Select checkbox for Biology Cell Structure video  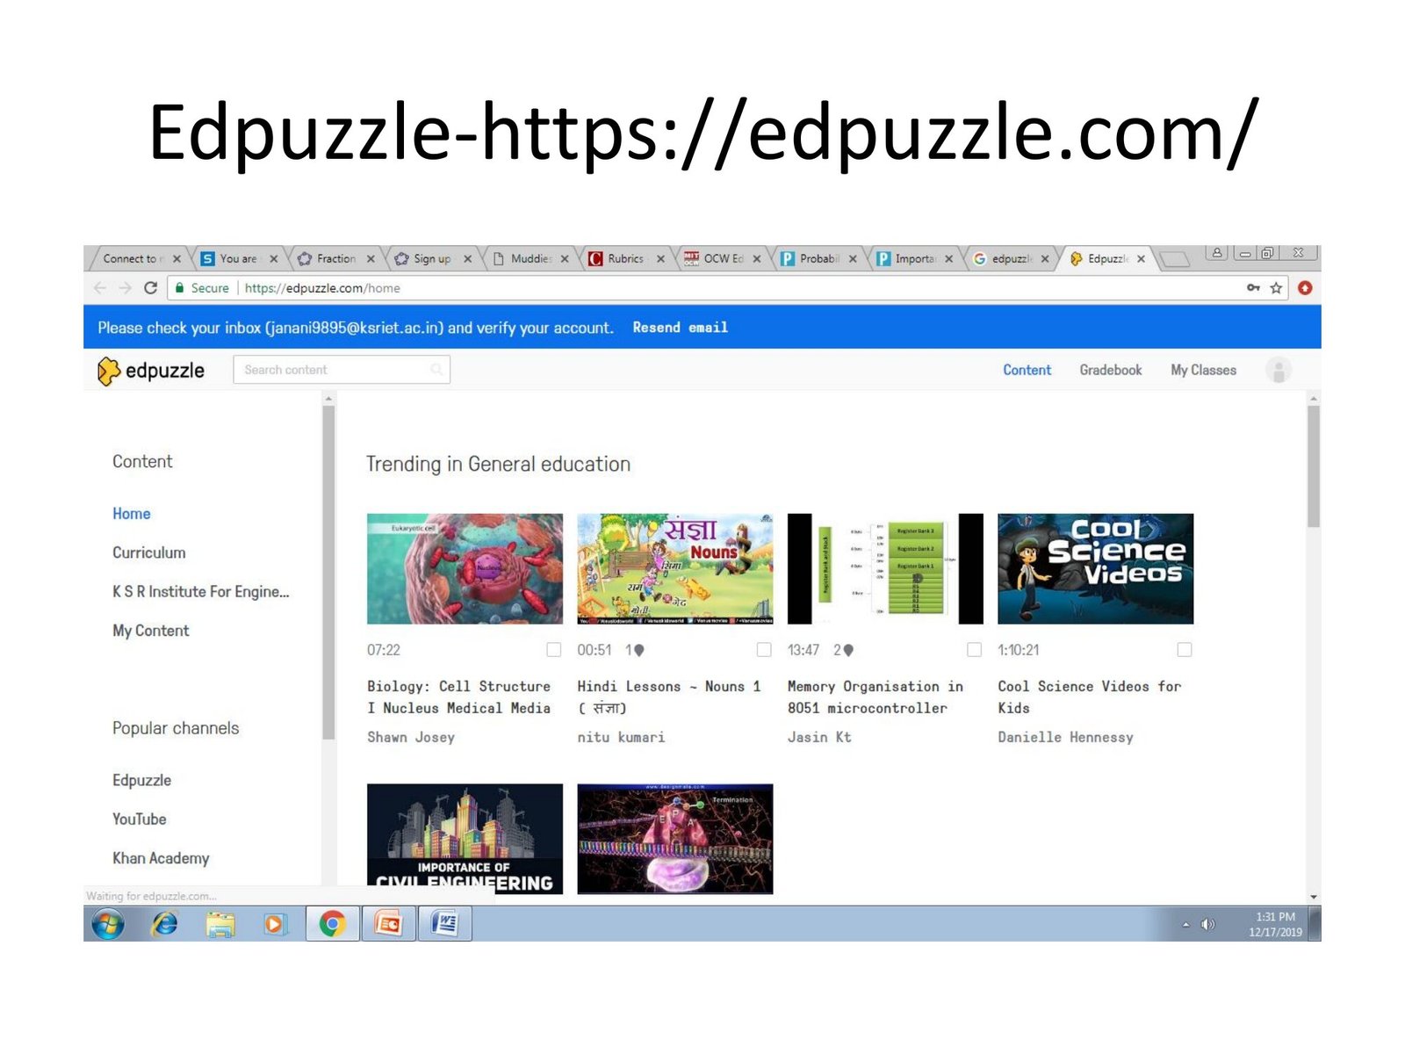pyautogui.click(x=554, y=649)
